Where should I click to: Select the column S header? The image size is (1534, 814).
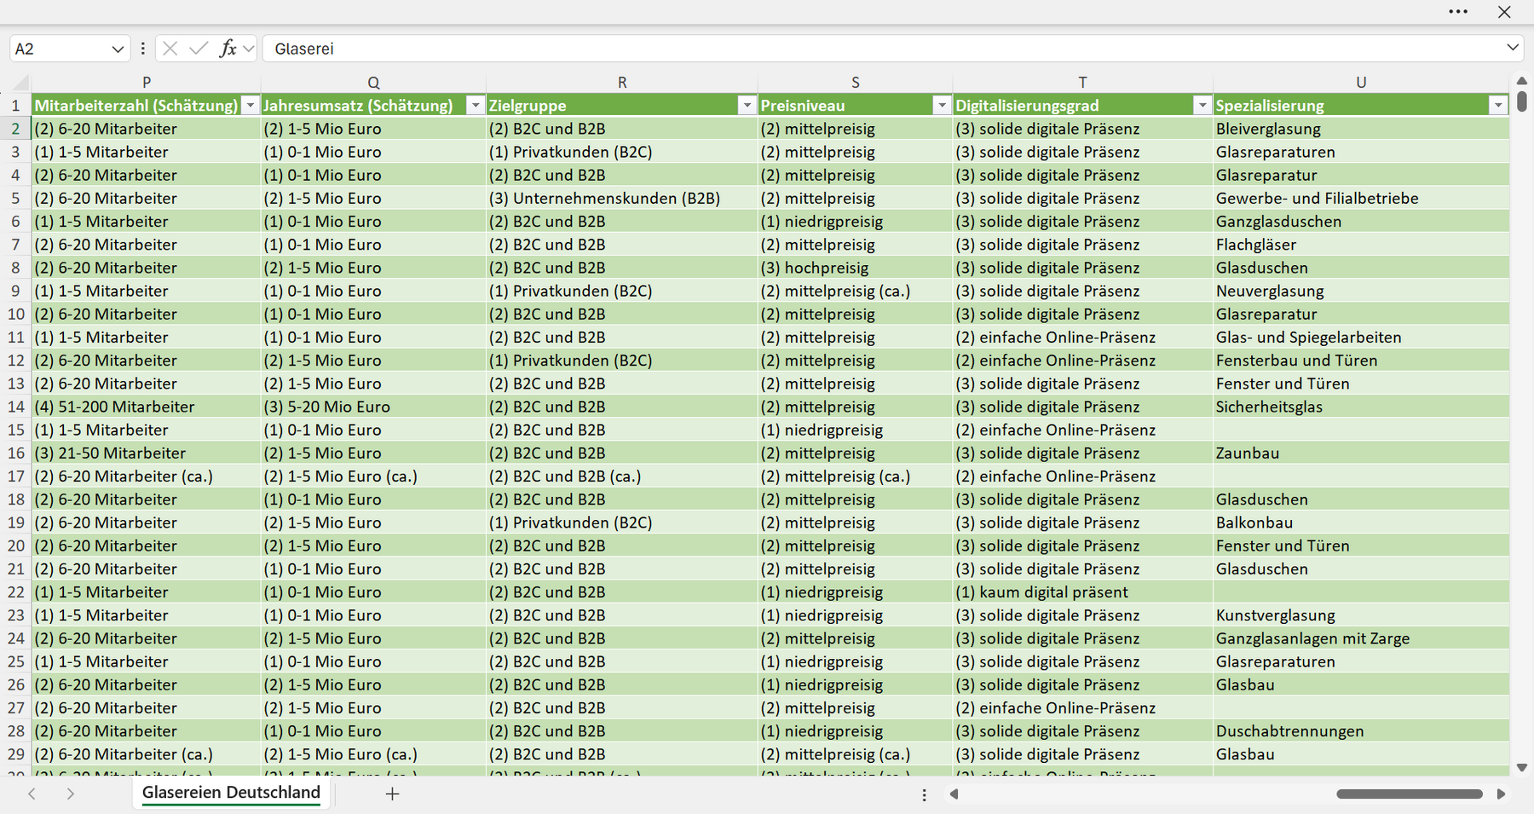click(855, 83)
